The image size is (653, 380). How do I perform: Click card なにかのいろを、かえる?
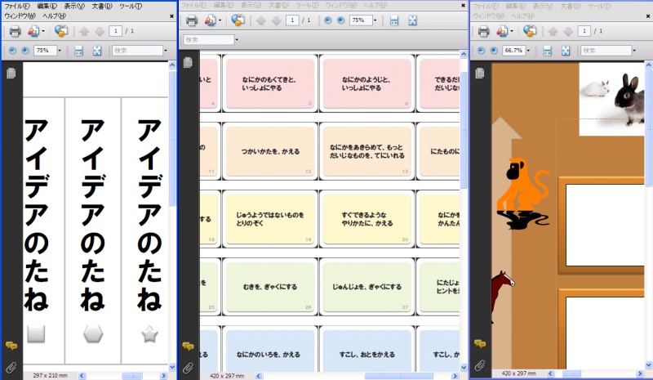pos(270,349)
